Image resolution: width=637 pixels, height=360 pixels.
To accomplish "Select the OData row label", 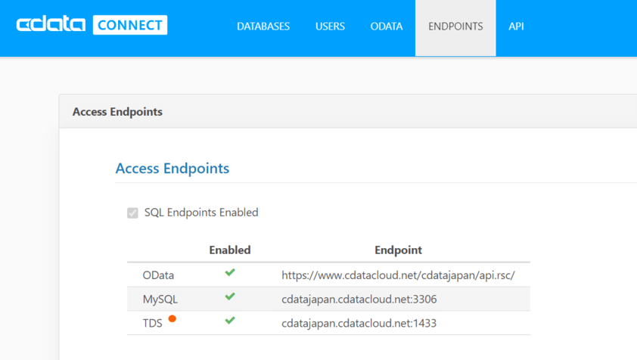I will click(x=158, y=275).
